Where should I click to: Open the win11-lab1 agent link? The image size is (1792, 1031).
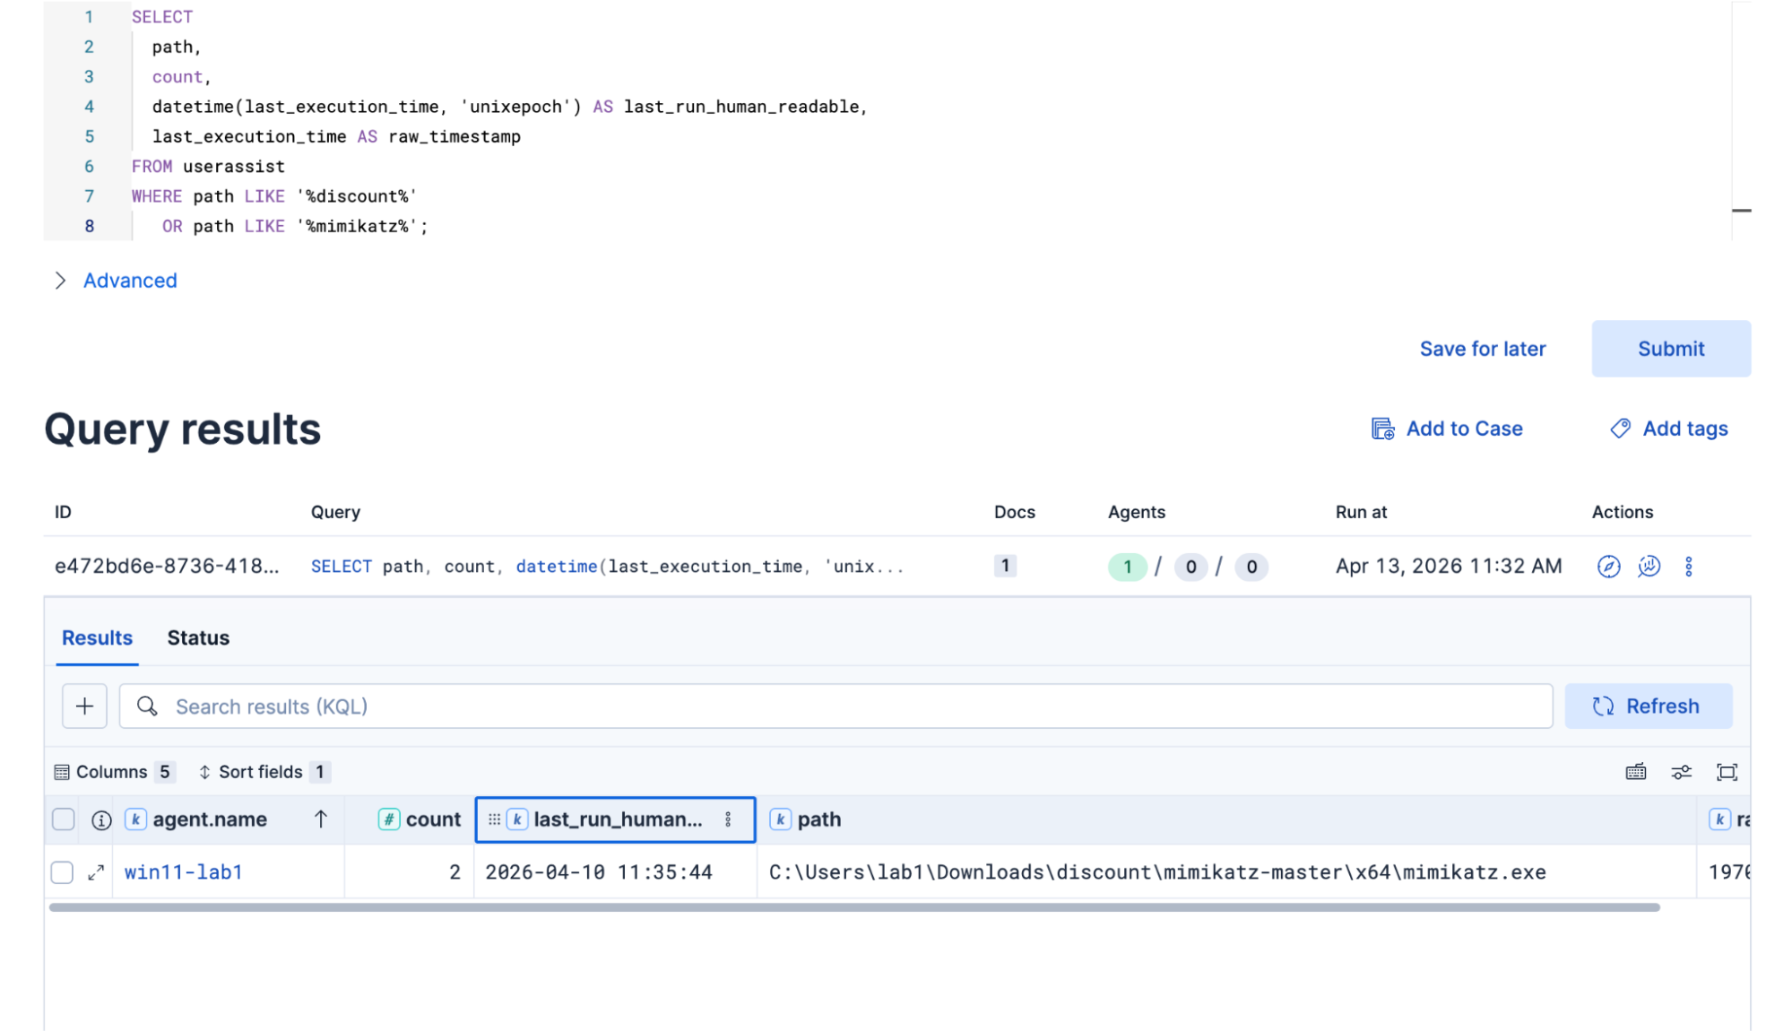click(x=183, y=872)
